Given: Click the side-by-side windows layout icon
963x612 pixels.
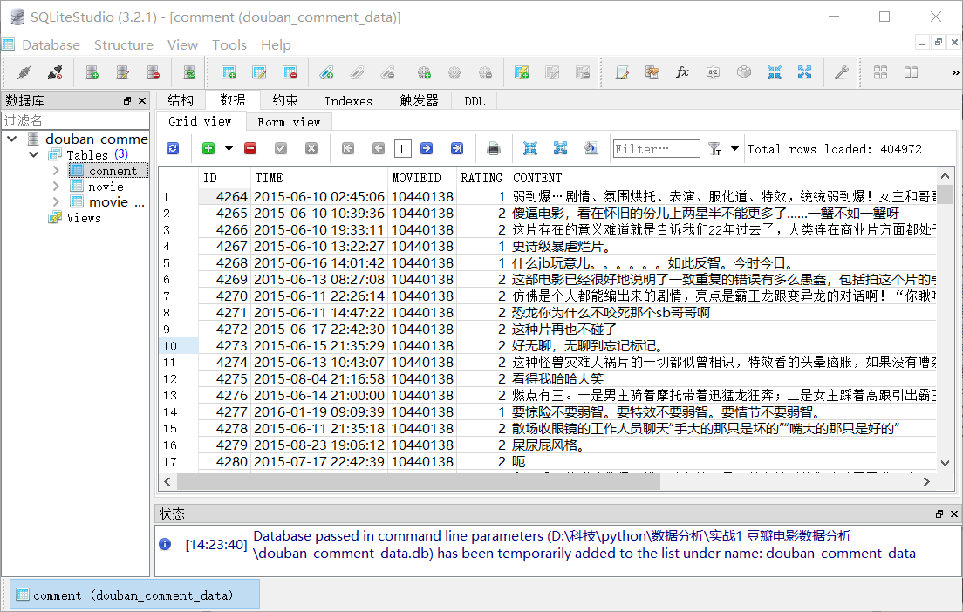Looking at the screenshot, I should tap(912, 72).
